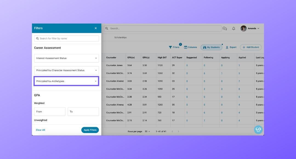Viewport: 296px width, 159px height.
Task: Sort by Counselor column header
Action: point(111,58)
